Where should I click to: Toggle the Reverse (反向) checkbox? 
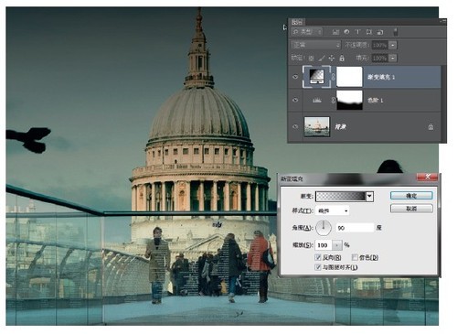pyautogui.click(x=318, y=257)
